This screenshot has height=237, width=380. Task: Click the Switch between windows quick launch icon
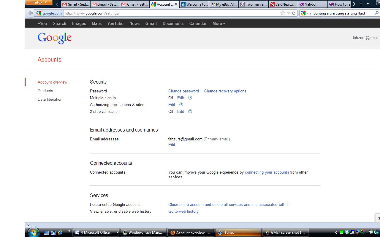53,233
